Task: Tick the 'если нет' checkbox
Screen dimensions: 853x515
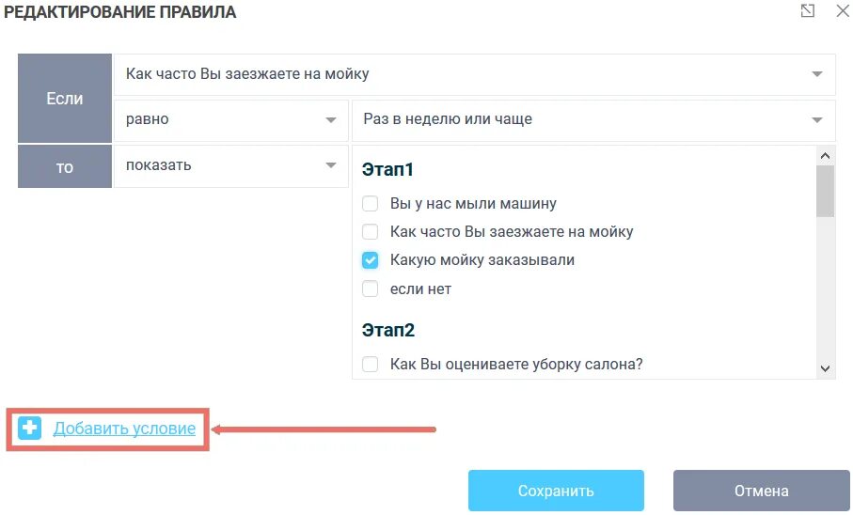Action: [x=370, y=289]
